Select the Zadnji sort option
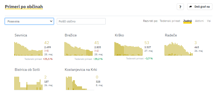 [x=187, y=21]
